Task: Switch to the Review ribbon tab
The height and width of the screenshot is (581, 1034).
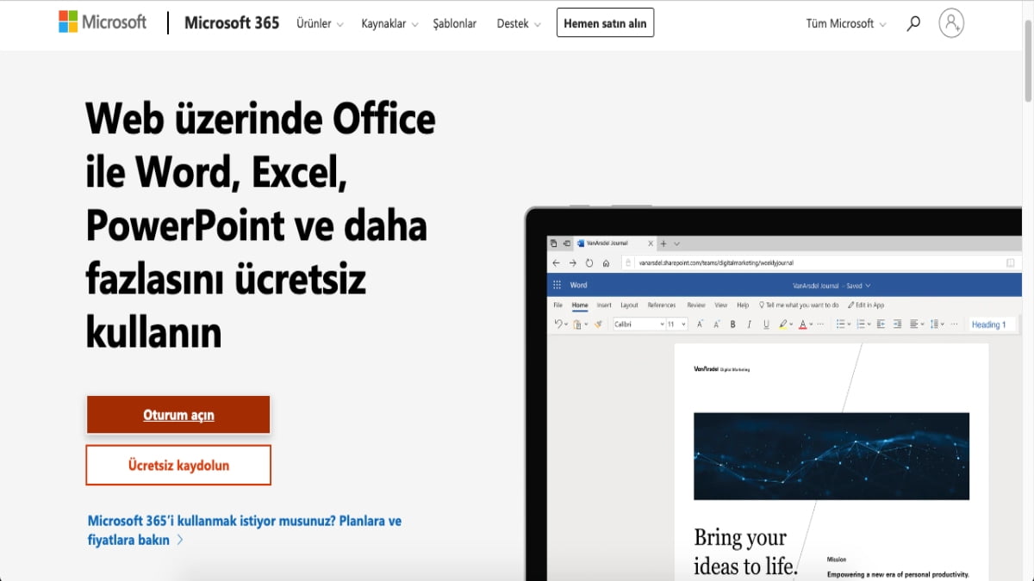Action: click(698, 305)
